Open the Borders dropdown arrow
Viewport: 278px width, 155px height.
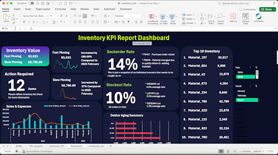click(47, 22)
